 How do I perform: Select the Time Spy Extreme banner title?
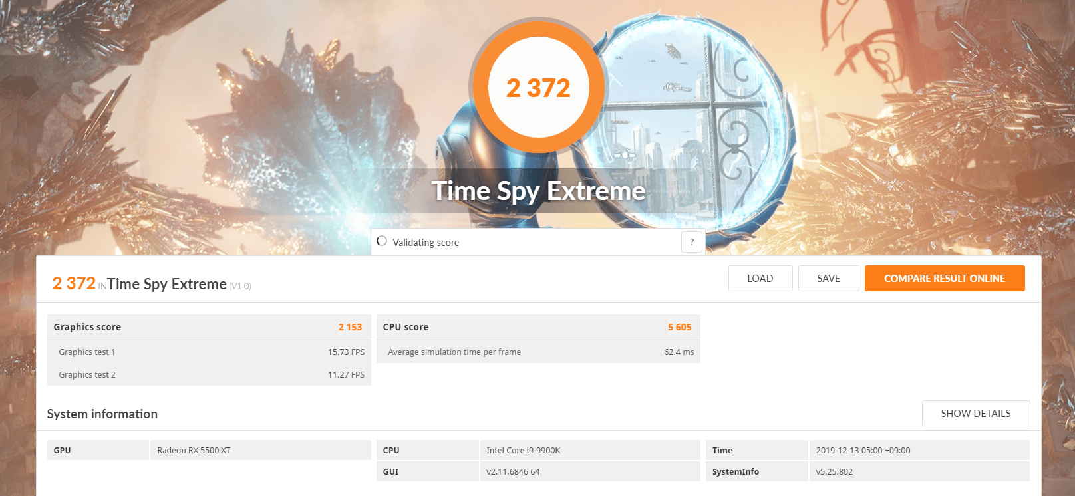(538, 191)
